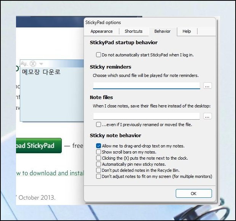Viewport: 236px width, 221px height.
Task: Click the Korean text '메모장 다운로' in the note
Action: pyautogui.click(x=41, y=72)
